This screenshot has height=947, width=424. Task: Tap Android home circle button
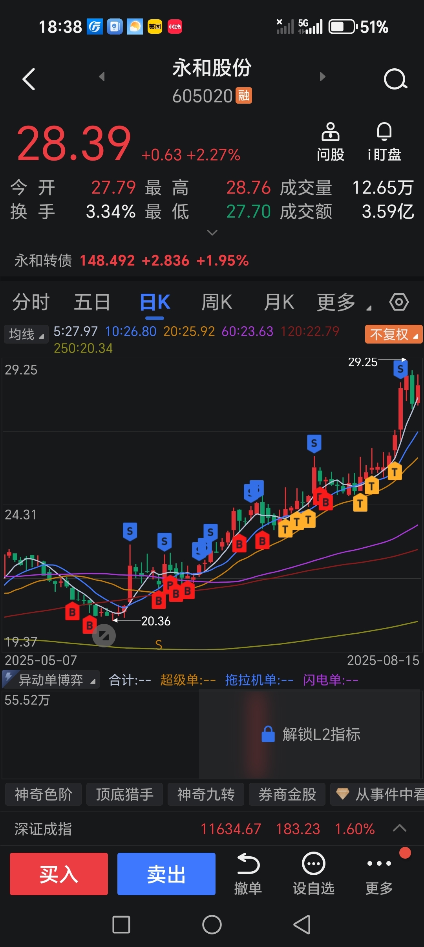212,925
